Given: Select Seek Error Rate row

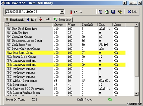Looking at the screenshot, I should [x=66, y=45].
